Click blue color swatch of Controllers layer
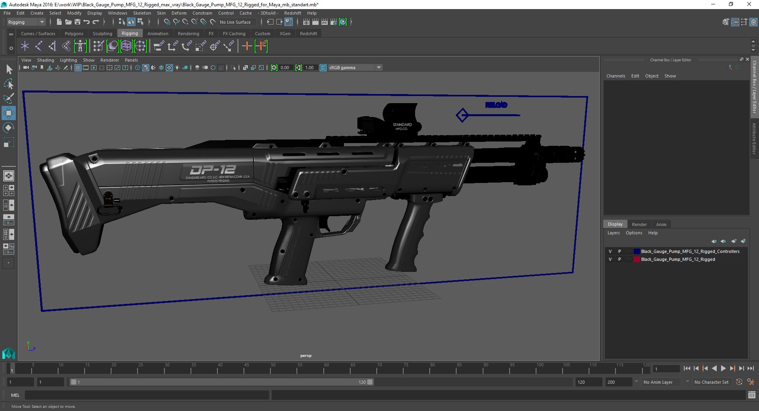This screenshot has height=411, width=759. tap(636, 251)
